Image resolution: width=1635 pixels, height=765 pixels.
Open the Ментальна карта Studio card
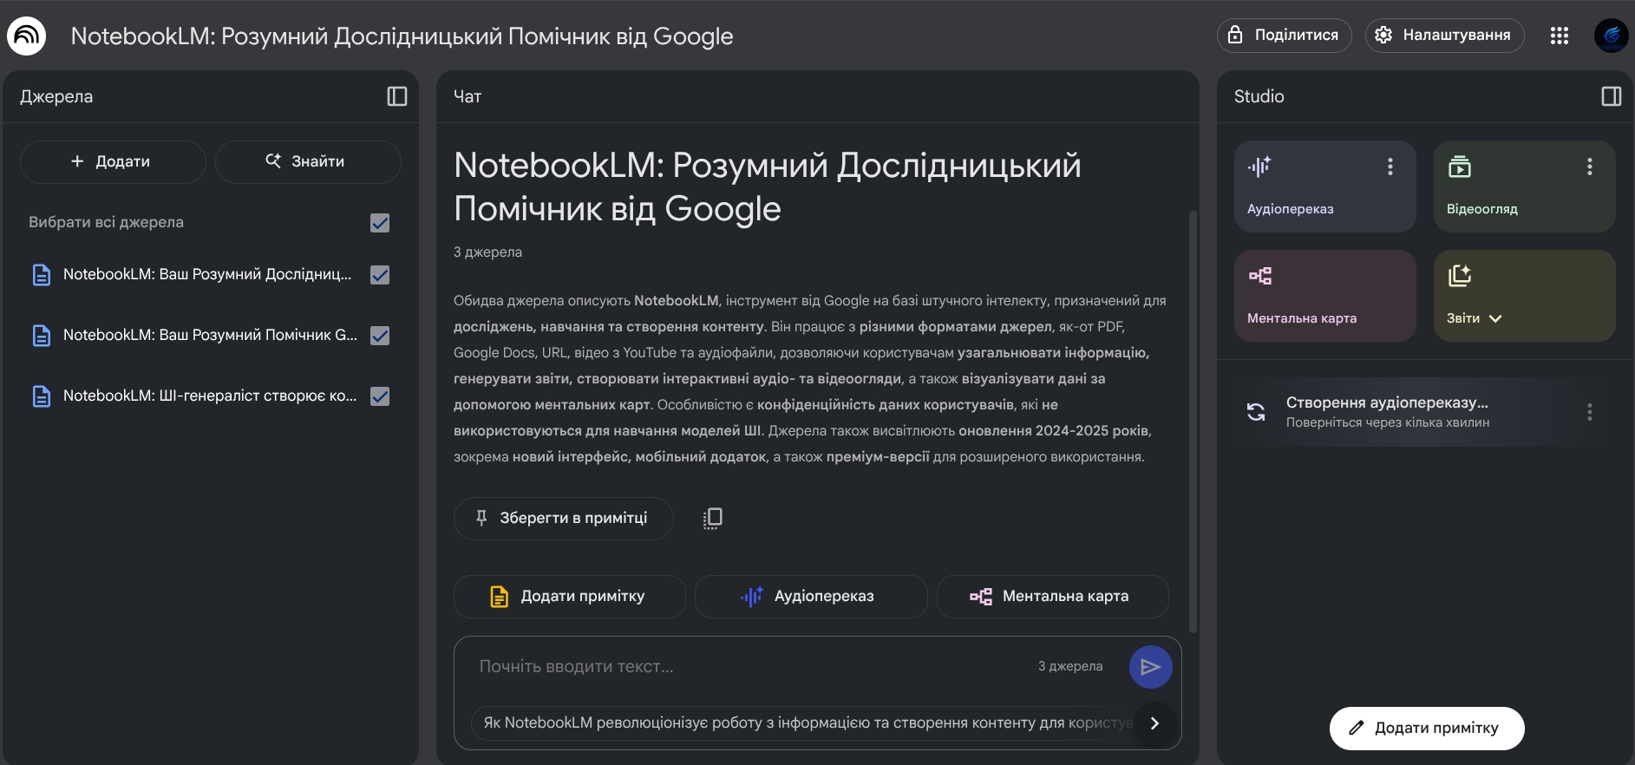point(1325,296)
